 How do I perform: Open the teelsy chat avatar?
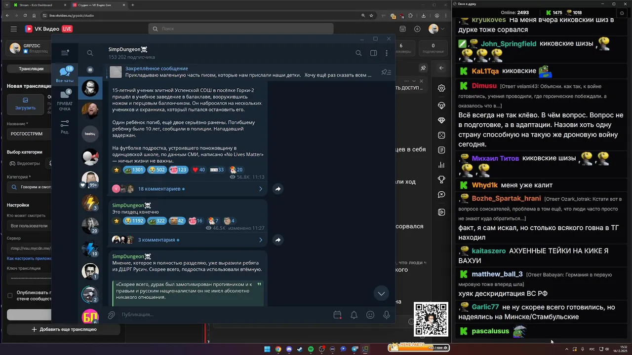(x=90, y=134)
